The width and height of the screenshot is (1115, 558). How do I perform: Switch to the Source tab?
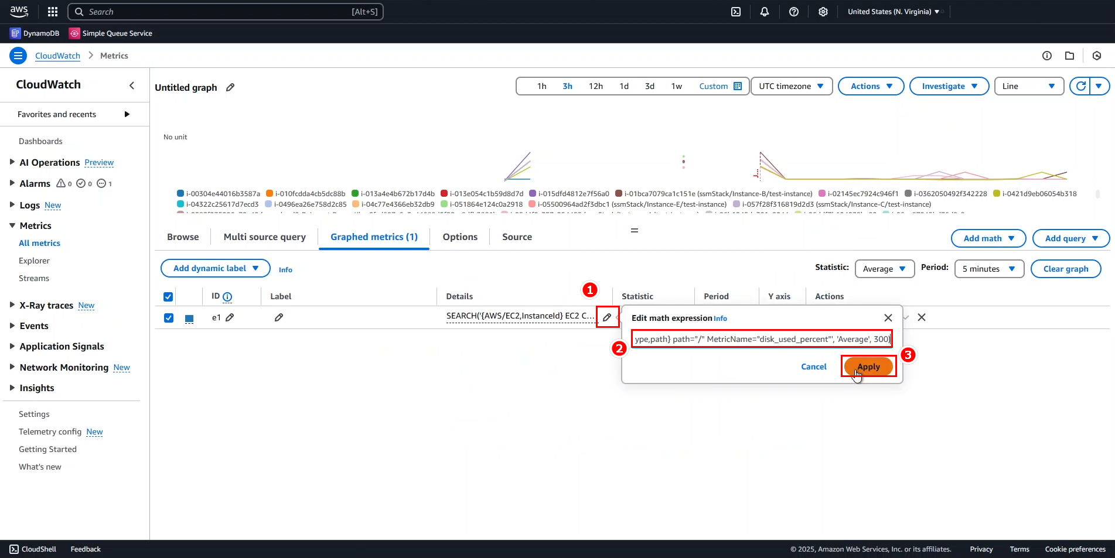[x=517, y=237]
